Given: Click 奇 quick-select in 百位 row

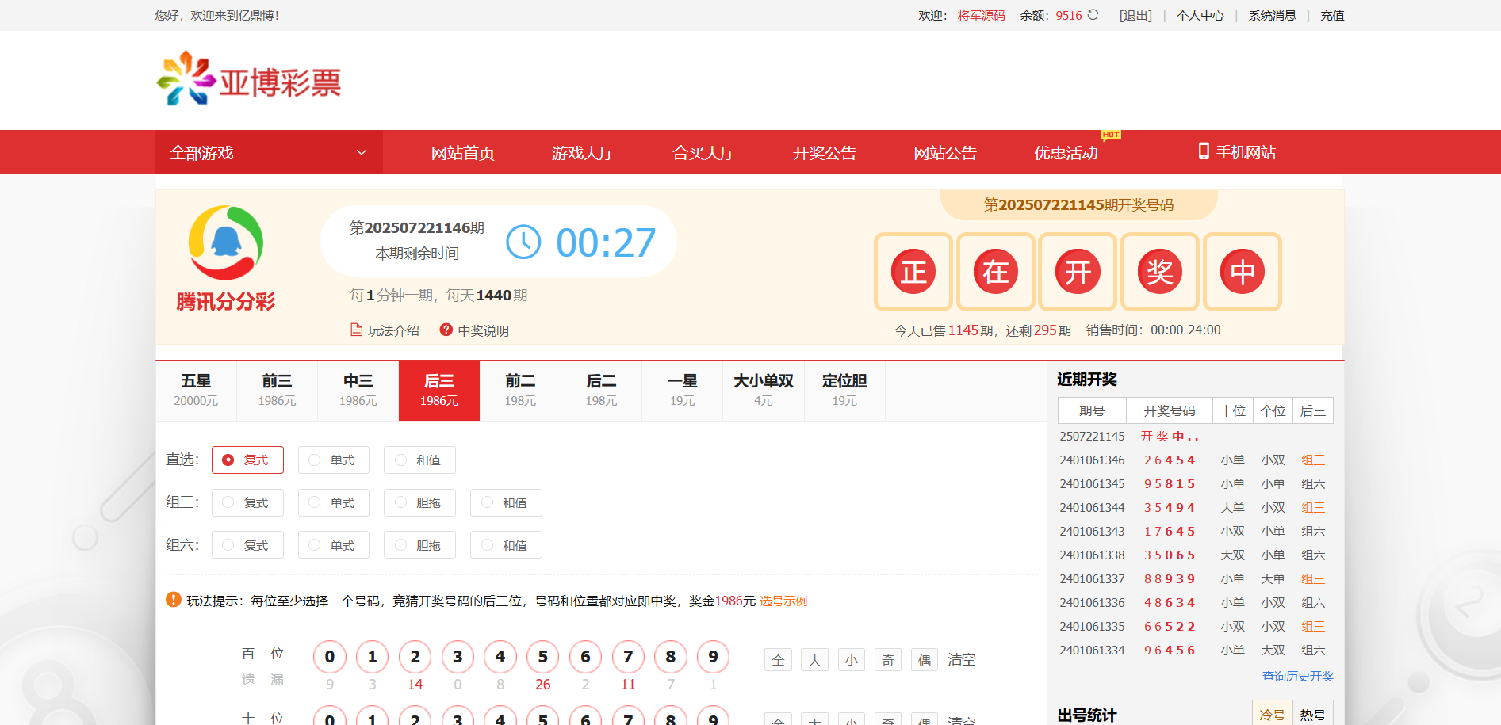Looking at the screenshot, I should tap(888, 660).
